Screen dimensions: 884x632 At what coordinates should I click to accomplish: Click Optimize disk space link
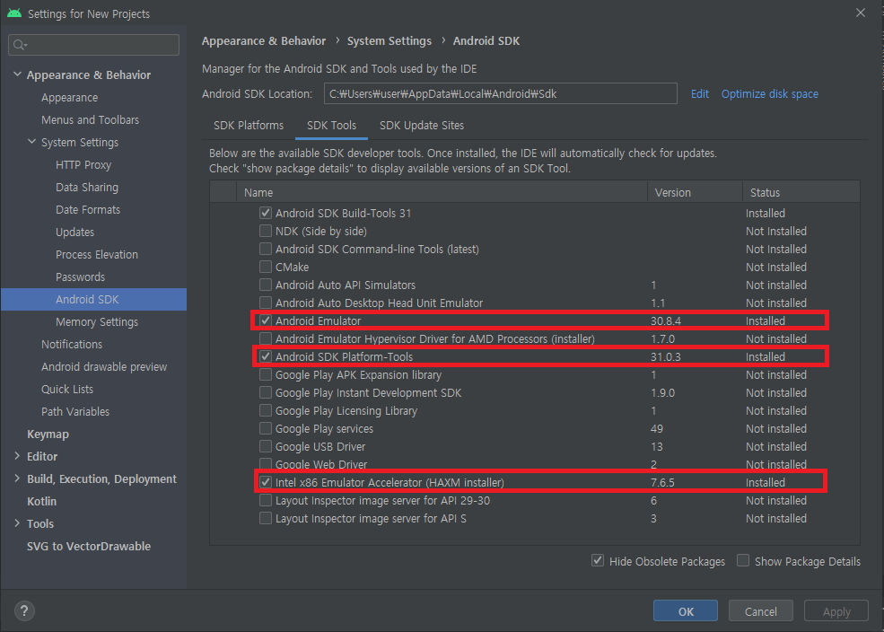[769, 94]
